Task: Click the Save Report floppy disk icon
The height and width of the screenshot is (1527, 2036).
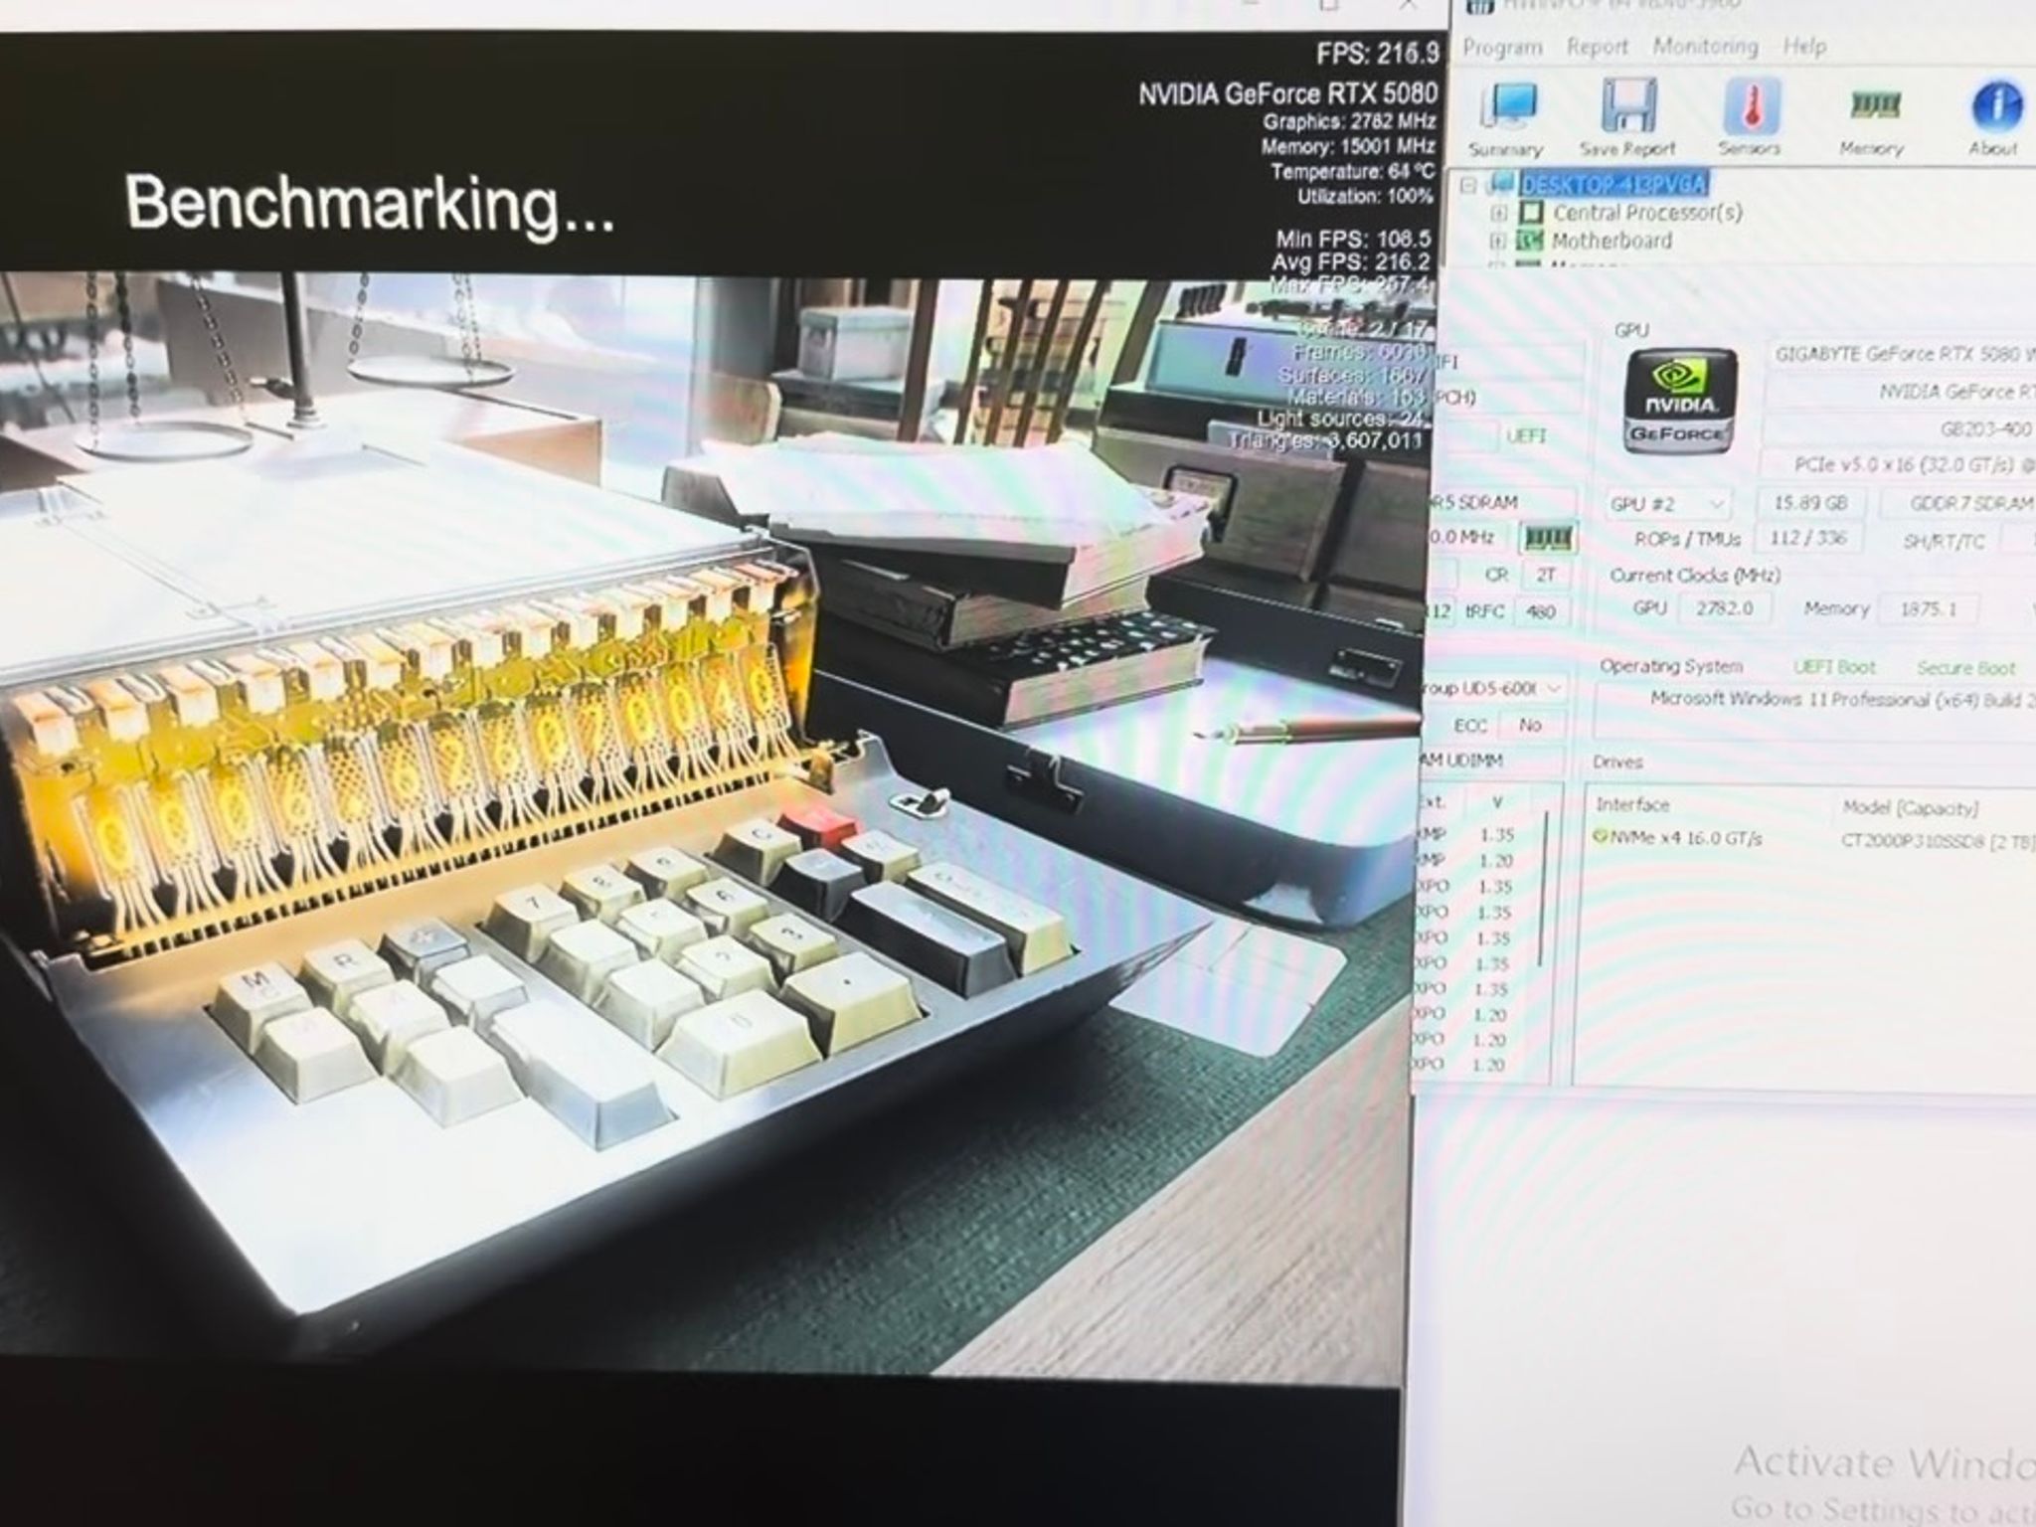Action: click(1627, 104)
